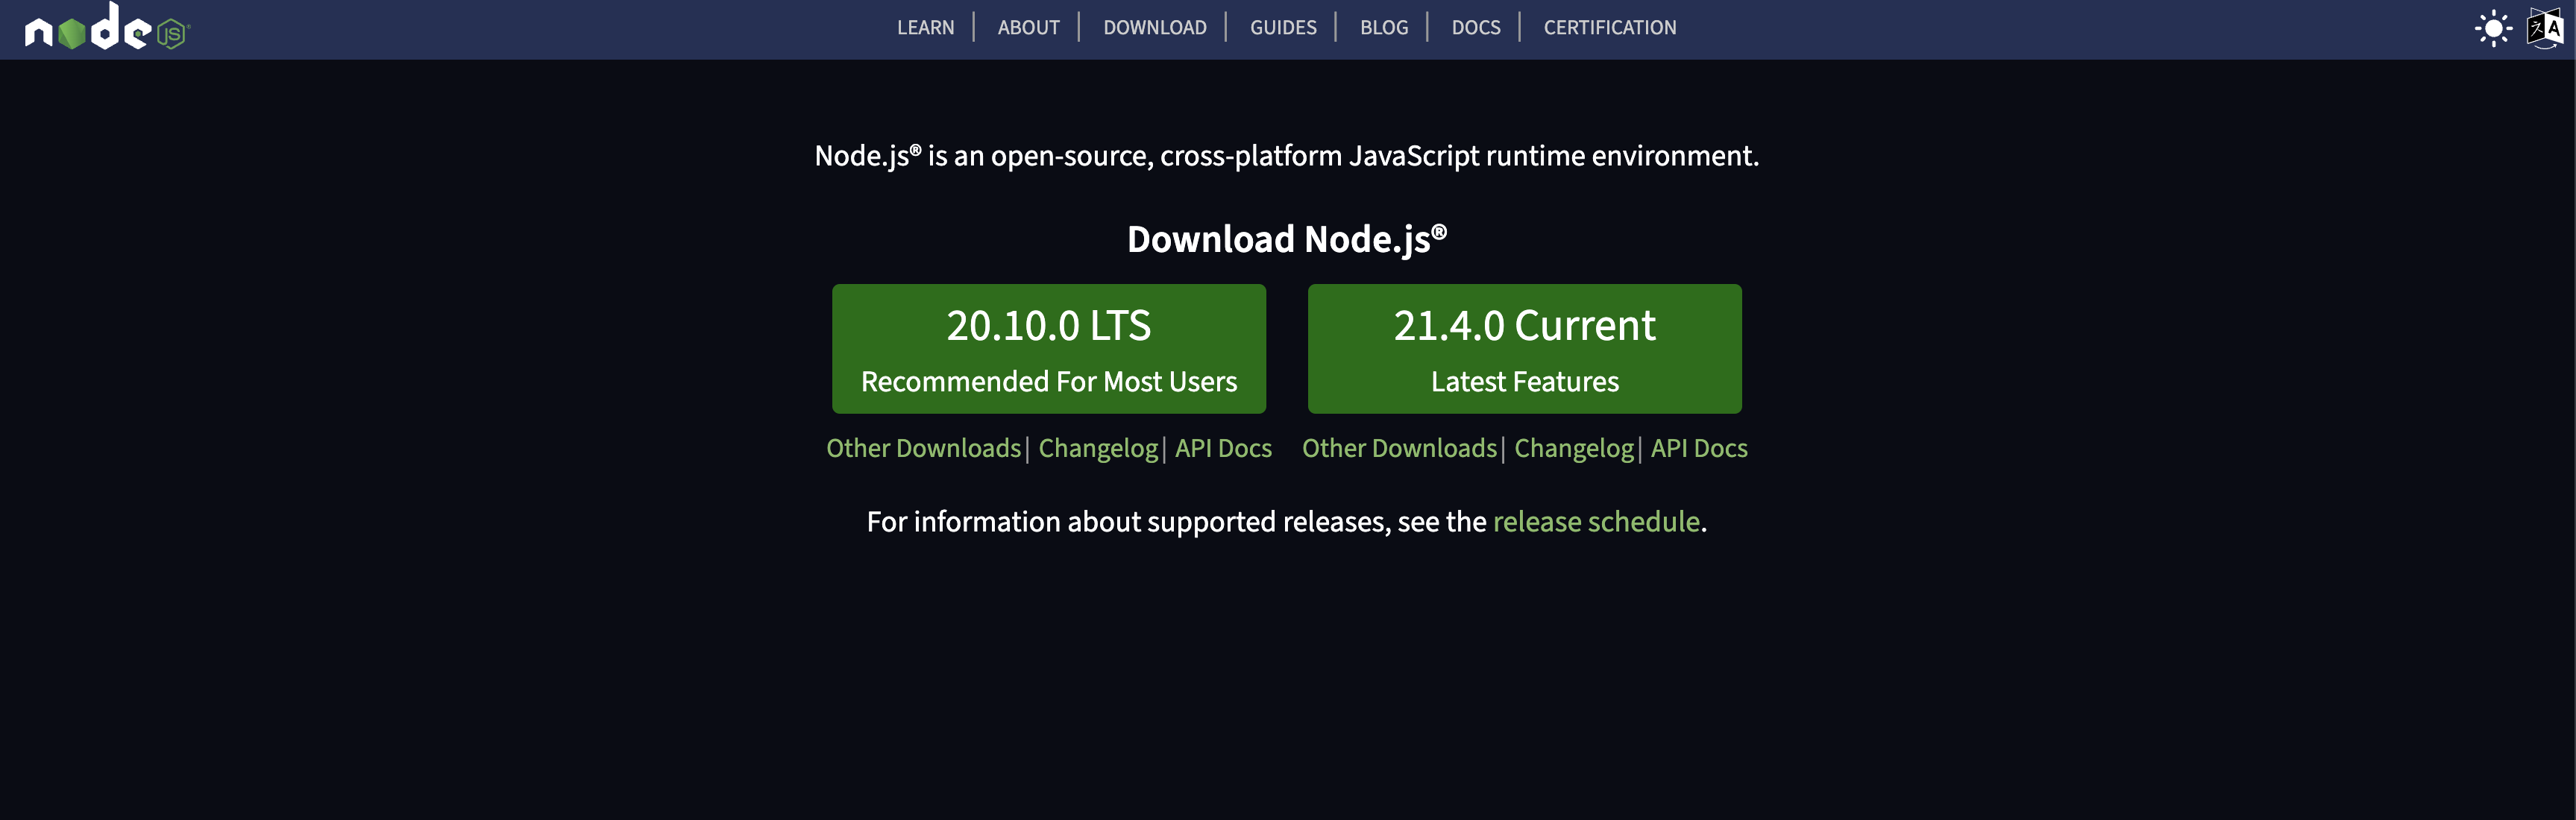Open the LEARN menu item
The height and width of the screenshot is (820, 2576).
(x=925, y=28)
